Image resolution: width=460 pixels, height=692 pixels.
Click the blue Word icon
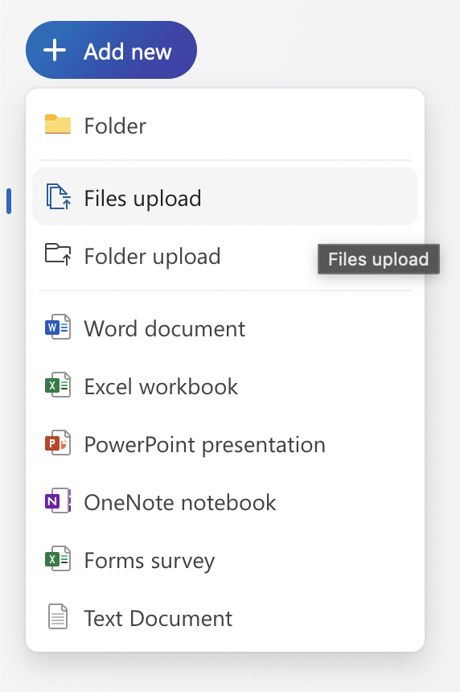[x=58, y=327]
